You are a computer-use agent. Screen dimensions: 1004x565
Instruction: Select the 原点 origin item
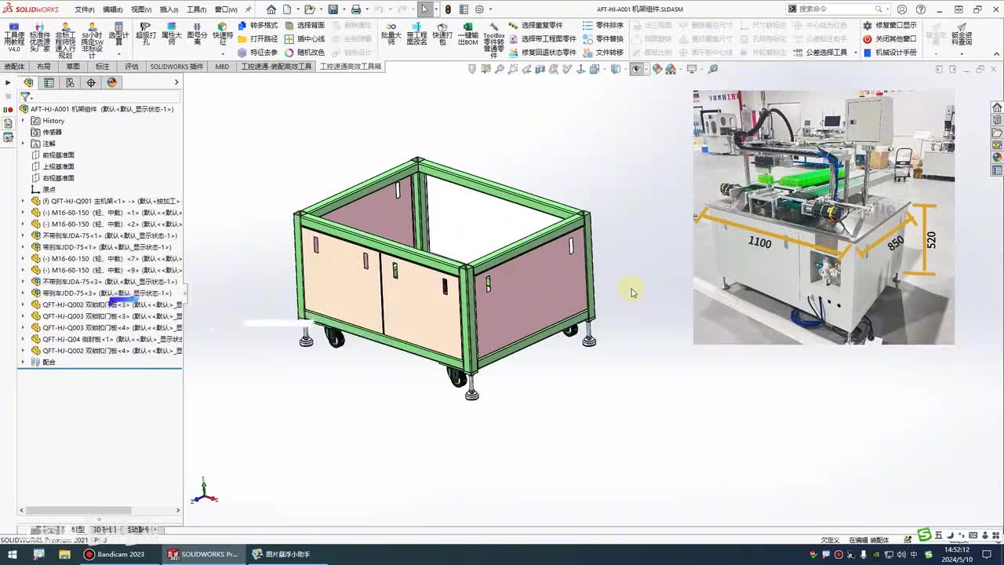click(x=43, y=189)
